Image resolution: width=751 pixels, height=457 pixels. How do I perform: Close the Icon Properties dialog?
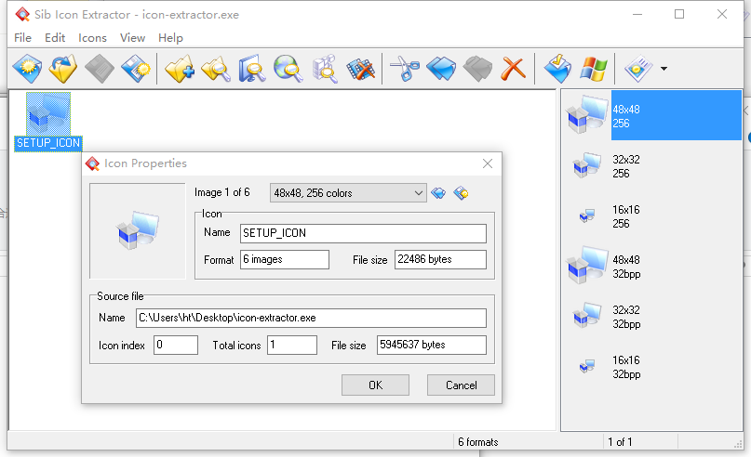pyautogui.click(x=488, y=163)
